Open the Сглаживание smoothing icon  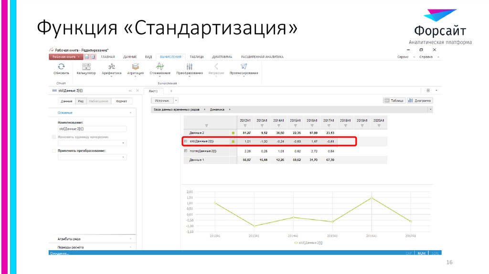(x=160, y=66)
